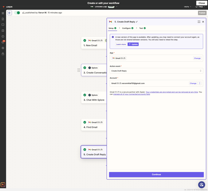Change the connected Gmail account
Image resolution: width=208 pixels, height=191 pixels.
[x=193, y=83]
